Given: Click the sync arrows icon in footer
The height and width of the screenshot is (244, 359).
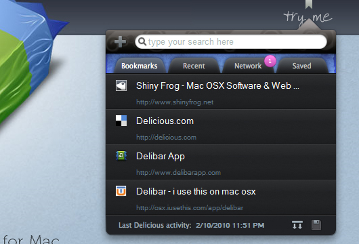Looking at the screenshot, I should coord(297,225).
